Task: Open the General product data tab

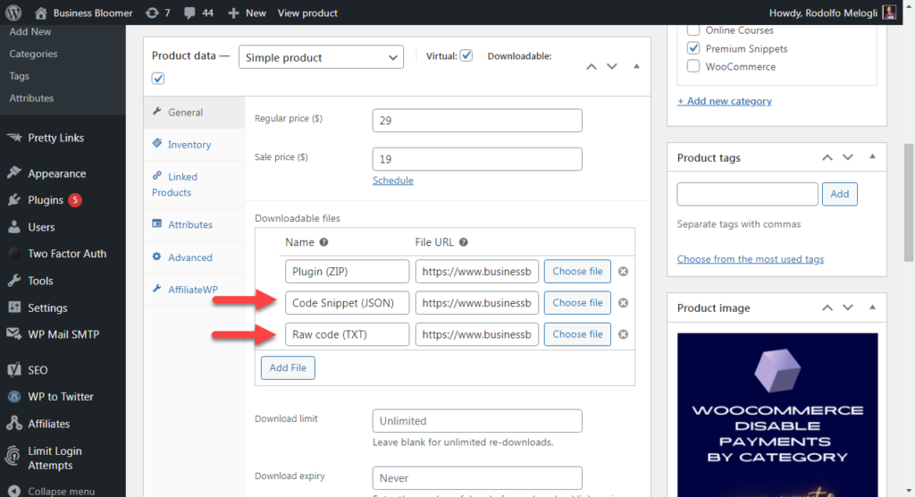Action: pos(194,112)
